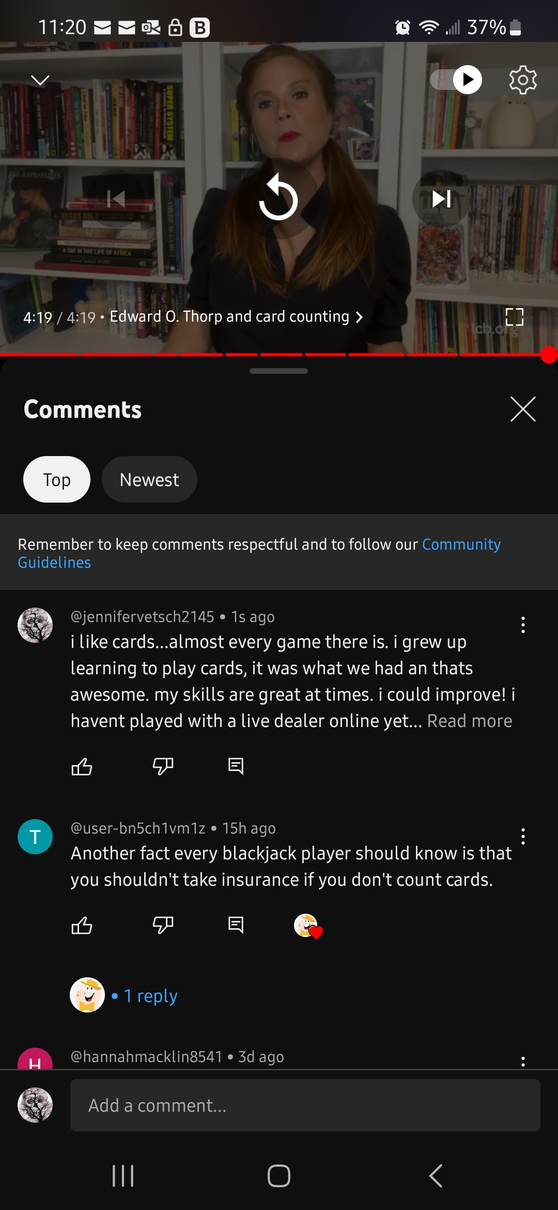Image resolution: width=558 pixels, height=1210 pixels.
Task: Open the Community Guidelines link
Action: 259,553
